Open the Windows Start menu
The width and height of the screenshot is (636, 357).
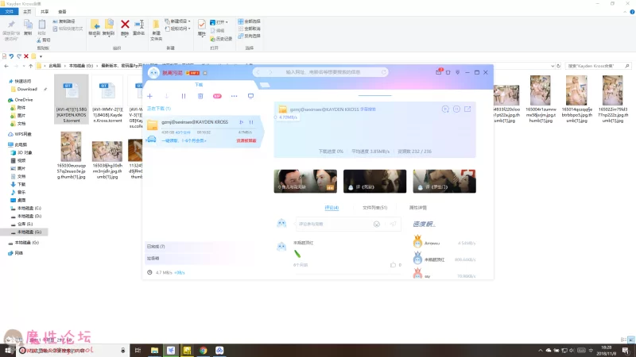[7, 350]
